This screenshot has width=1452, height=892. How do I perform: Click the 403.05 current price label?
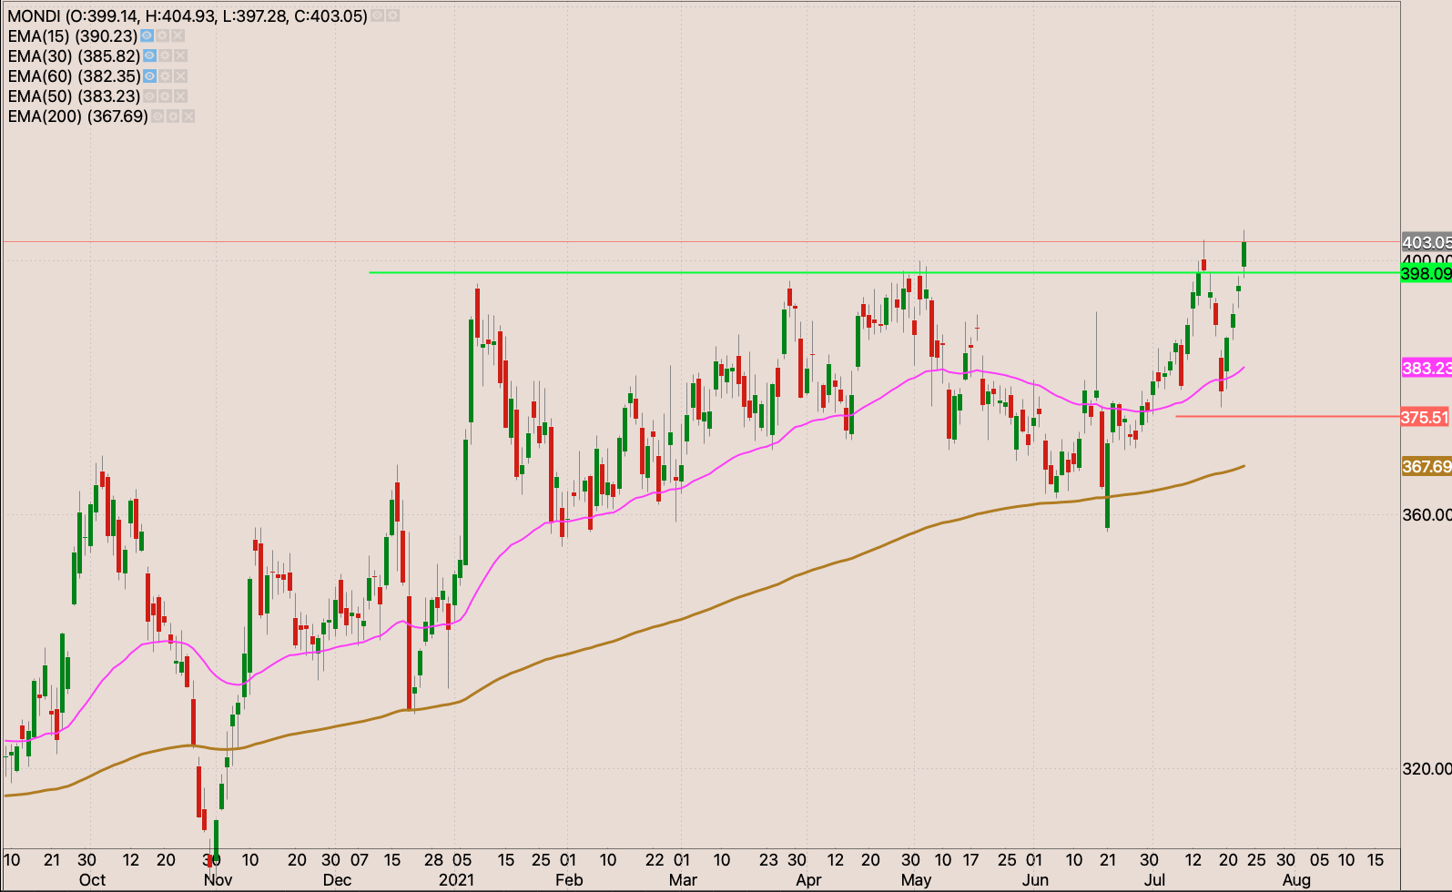[x=1426, y=242]
